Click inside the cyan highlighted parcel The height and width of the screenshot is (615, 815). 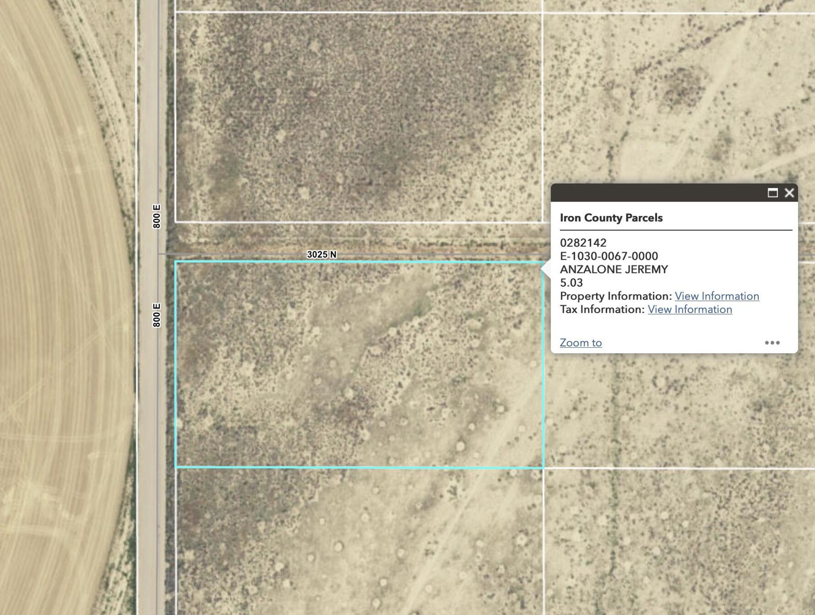[x=360, y=365]
